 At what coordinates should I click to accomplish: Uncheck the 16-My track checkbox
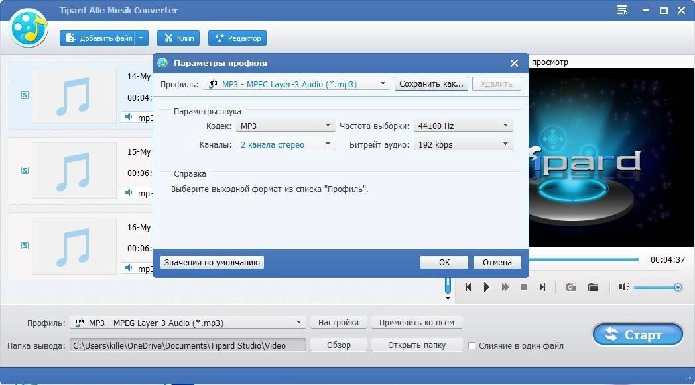pos(25,246)
